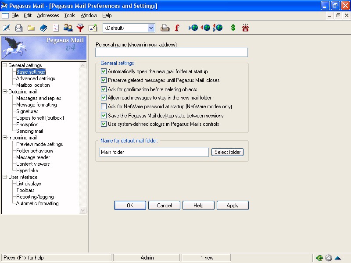Click the Personal name input field
The image size is (351, 263).
[172, 52]
